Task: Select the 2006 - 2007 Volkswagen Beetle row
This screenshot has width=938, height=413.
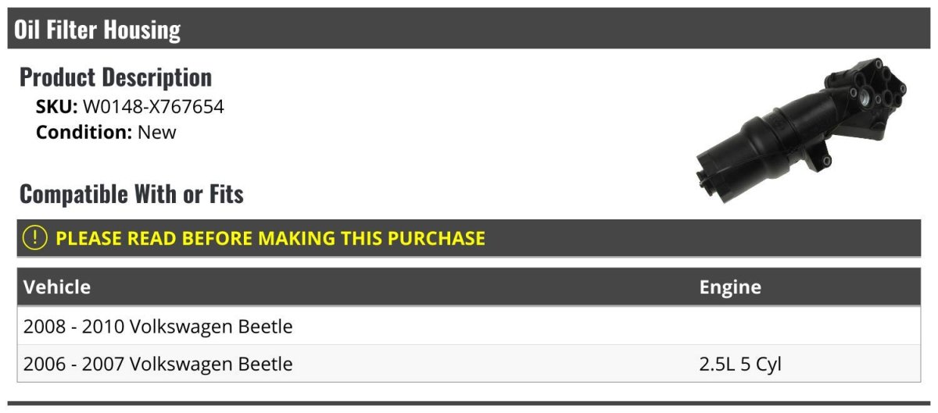Action: pos(158,364)
